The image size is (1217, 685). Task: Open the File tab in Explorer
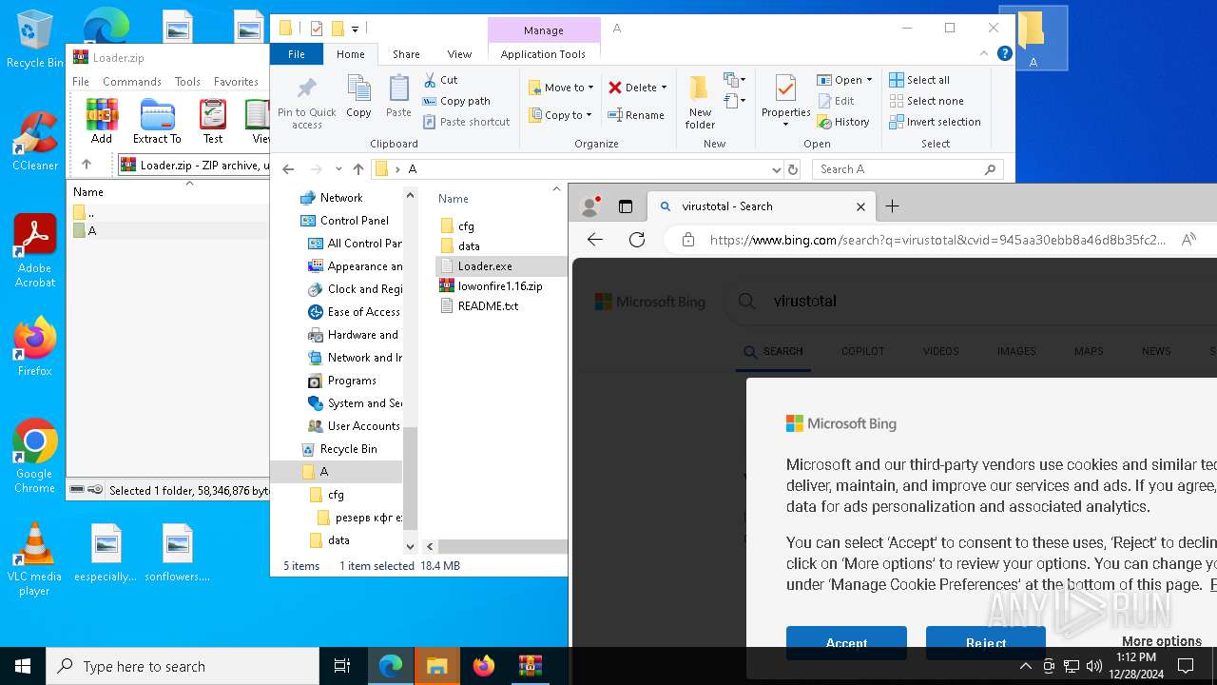297,54
